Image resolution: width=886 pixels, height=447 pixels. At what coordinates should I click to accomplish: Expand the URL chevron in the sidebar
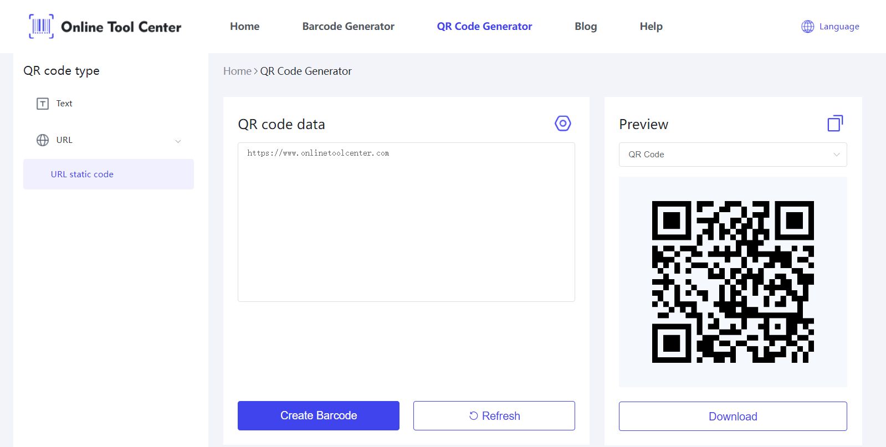pos(178,141)
